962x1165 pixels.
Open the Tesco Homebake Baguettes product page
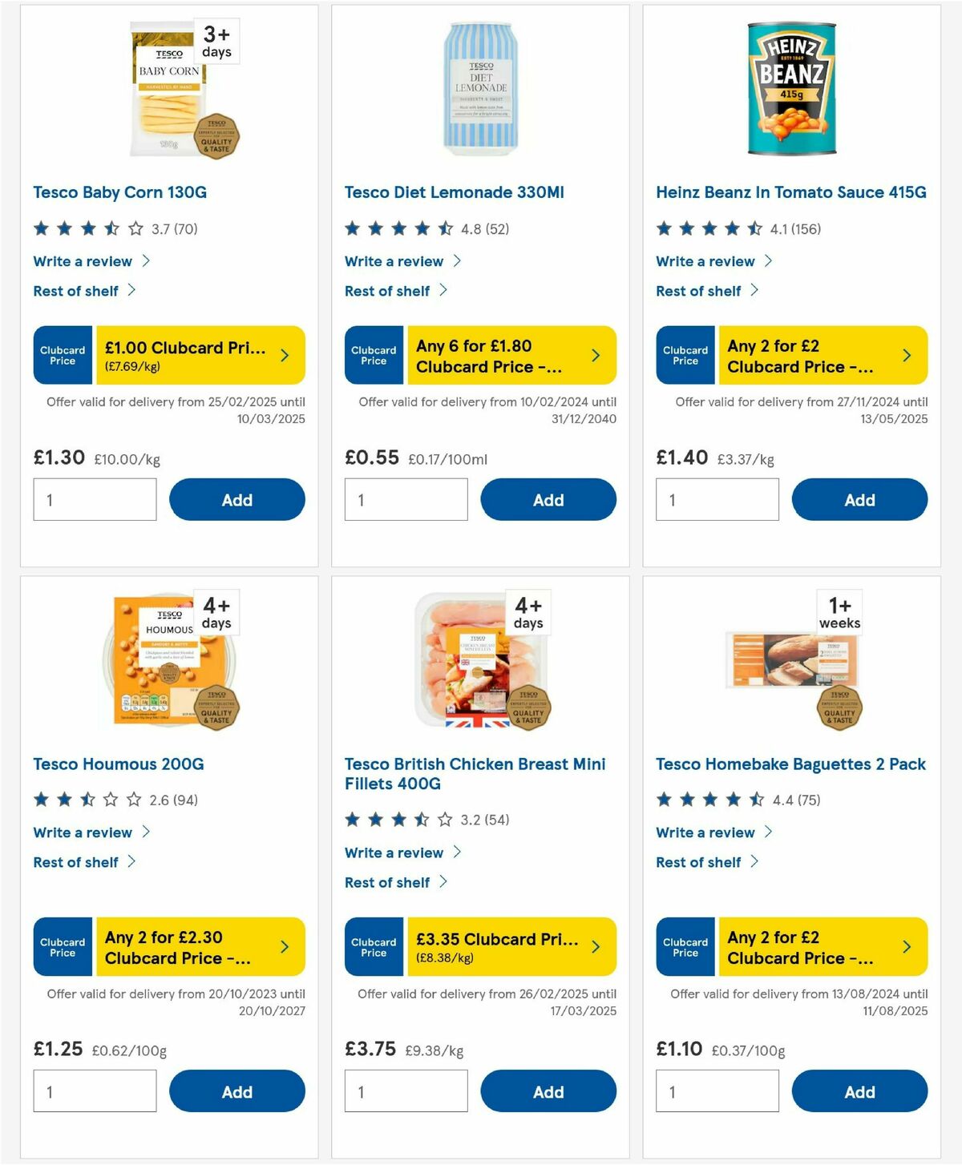click(790, 764)
